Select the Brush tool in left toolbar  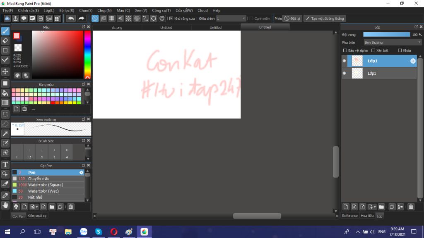point(5,31)
